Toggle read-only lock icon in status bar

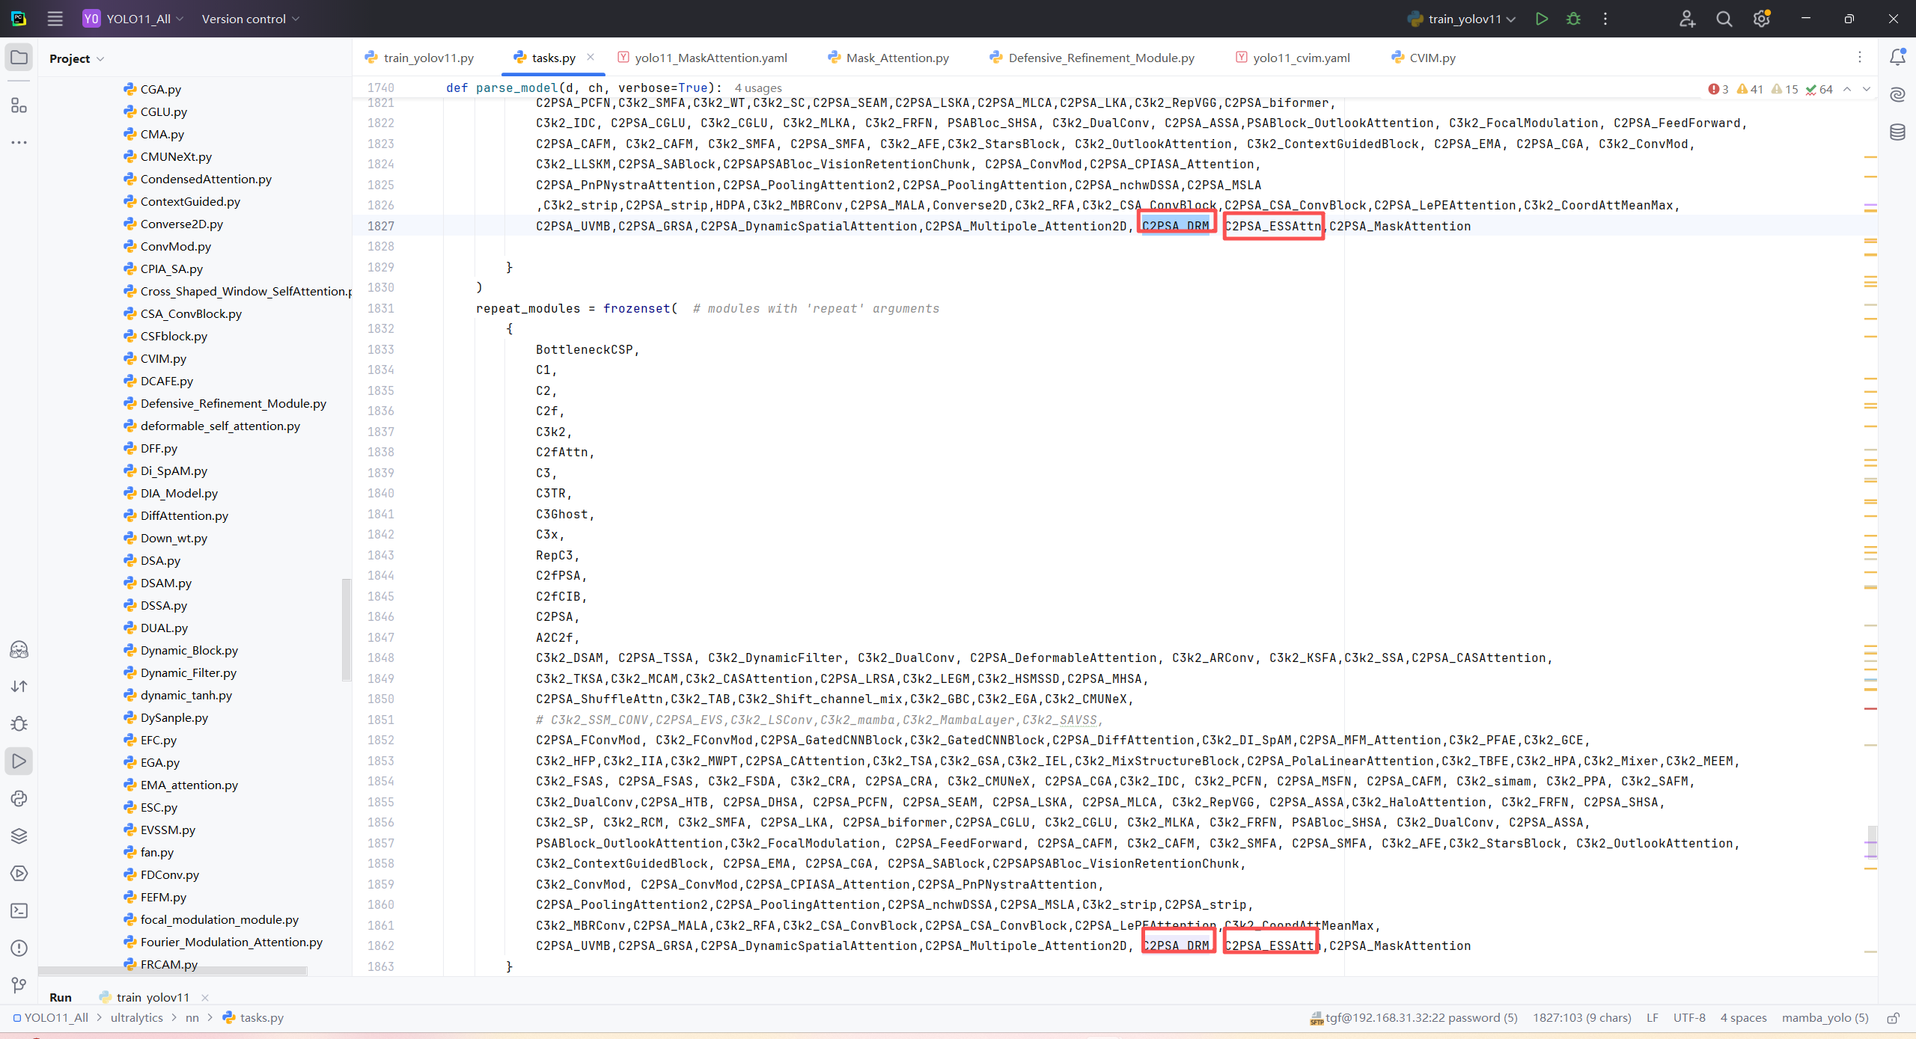pyautogui.click(x=1893, y=1018)
